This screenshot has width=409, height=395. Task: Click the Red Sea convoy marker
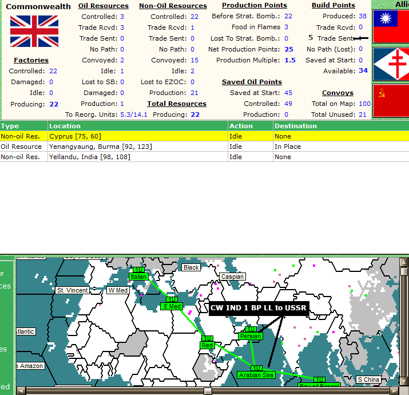coord(208,345)
